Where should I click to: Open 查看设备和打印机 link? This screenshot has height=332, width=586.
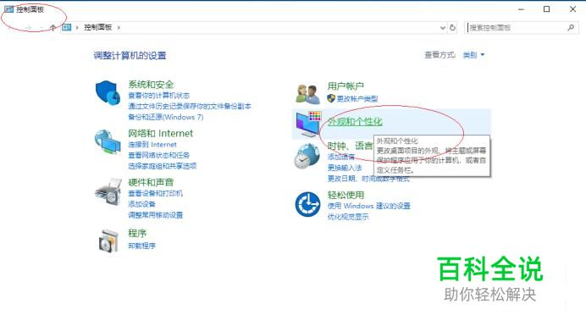(156, 194)
